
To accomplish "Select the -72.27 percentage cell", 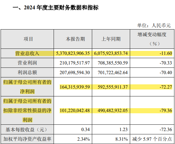I will (166, 87).
